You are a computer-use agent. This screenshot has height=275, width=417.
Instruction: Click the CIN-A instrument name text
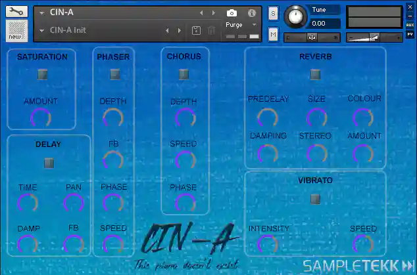pyautogui.click(x=62, y=12)
